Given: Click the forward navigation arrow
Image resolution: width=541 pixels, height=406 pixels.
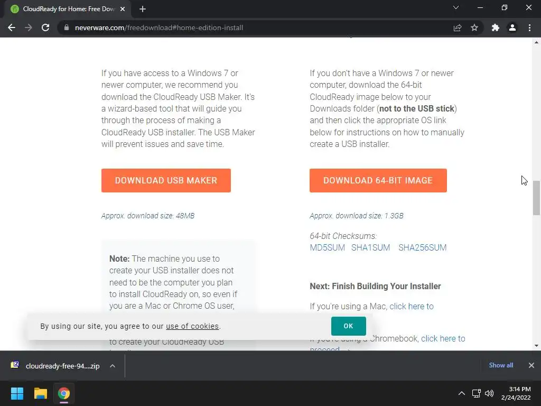Looking at the screenshot, I should (29, 27).
